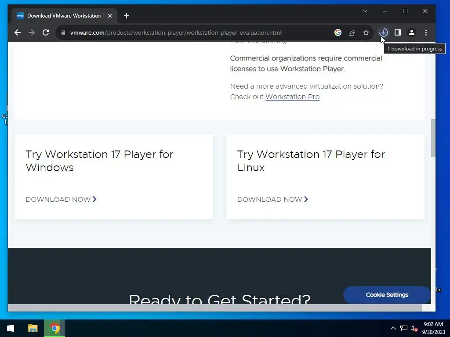
Task: Minimize the Chrome window
Action: (x=385, y=11)
